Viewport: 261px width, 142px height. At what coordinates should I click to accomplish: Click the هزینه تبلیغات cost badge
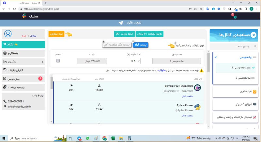click(x=149, y=34)
